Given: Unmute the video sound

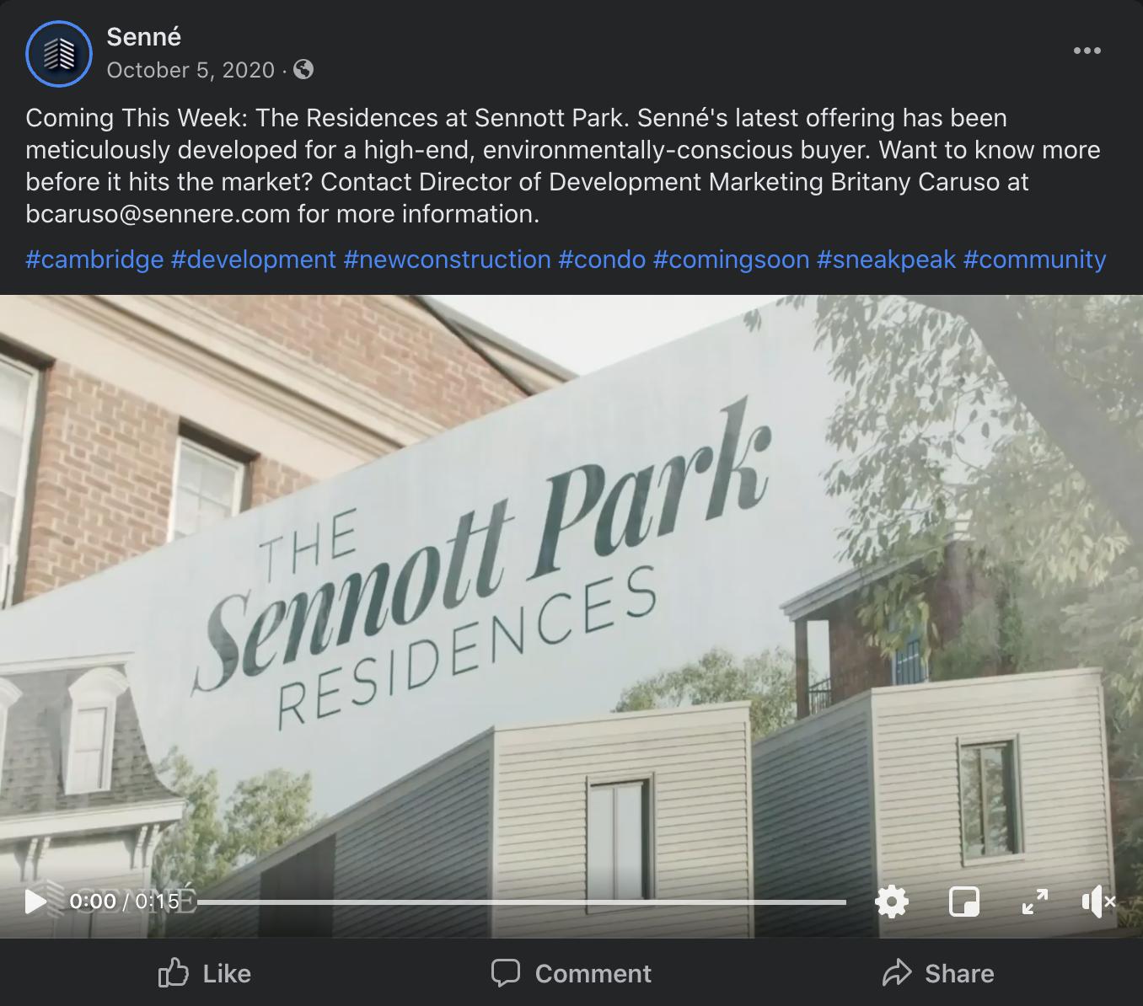Looking at the screenshot, I should click(1097, 902).
